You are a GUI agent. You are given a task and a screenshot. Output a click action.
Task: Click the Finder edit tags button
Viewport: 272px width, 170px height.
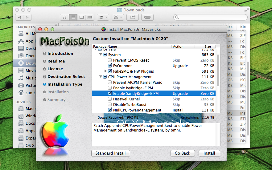click(147, 17)
